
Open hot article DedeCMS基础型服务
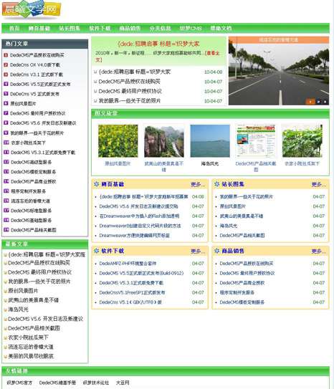[x=32, y=221]
